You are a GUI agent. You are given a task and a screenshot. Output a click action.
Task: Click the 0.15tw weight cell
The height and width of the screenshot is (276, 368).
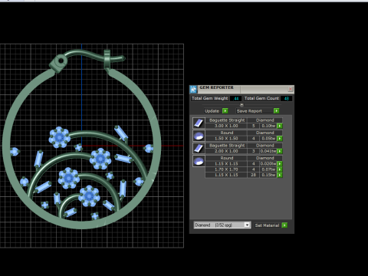pyautogui.click(x=268, y=175)
